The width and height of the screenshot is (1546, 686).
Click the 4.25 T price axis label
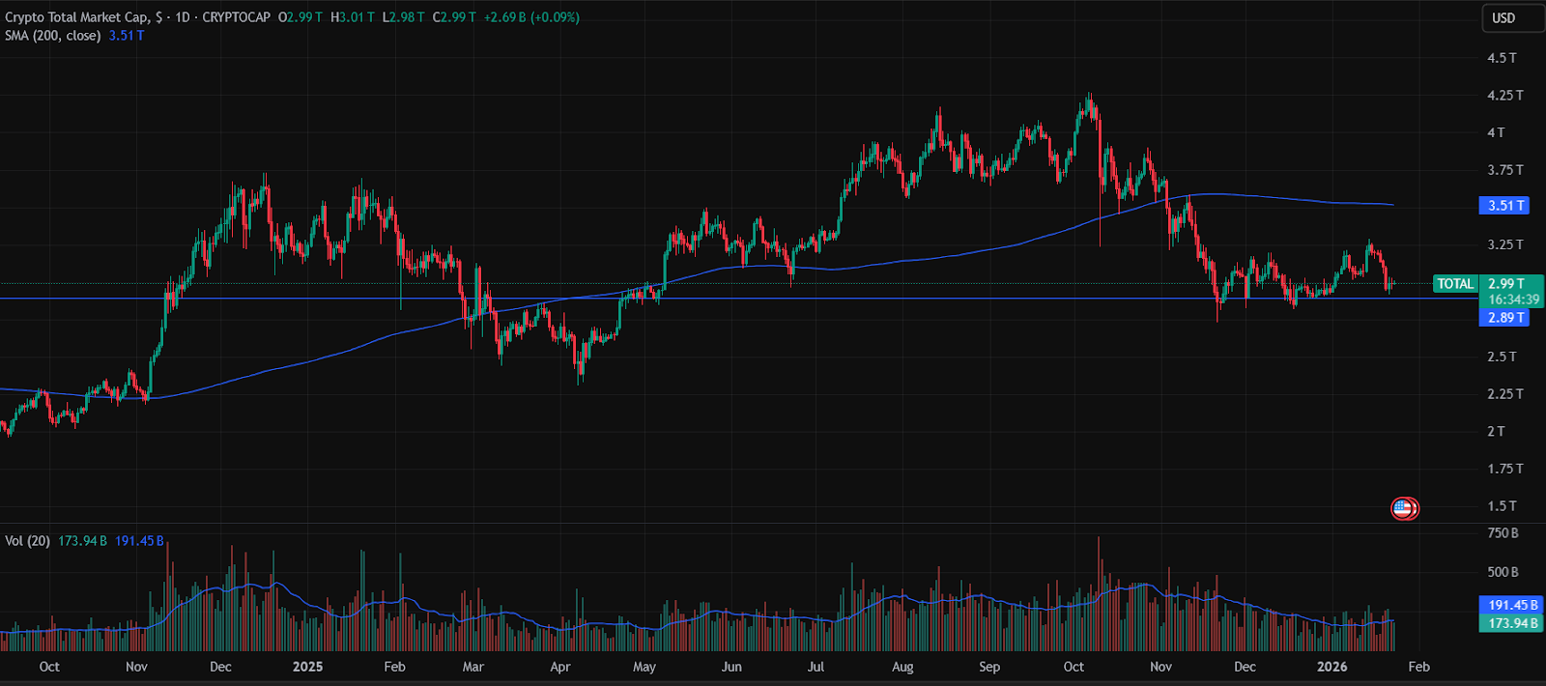coord(1505,96)
